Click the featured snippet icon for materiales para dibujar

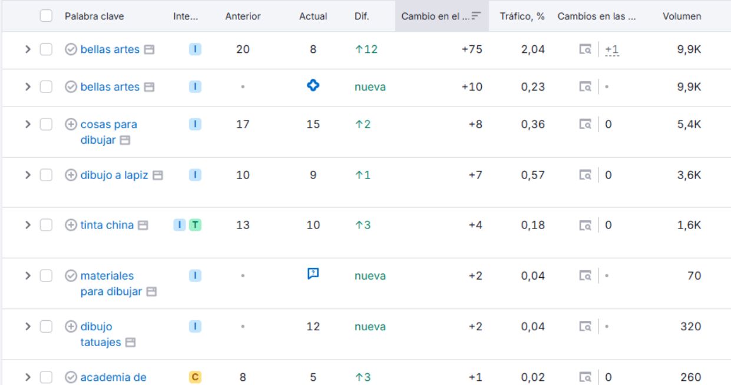click(313, 274)
